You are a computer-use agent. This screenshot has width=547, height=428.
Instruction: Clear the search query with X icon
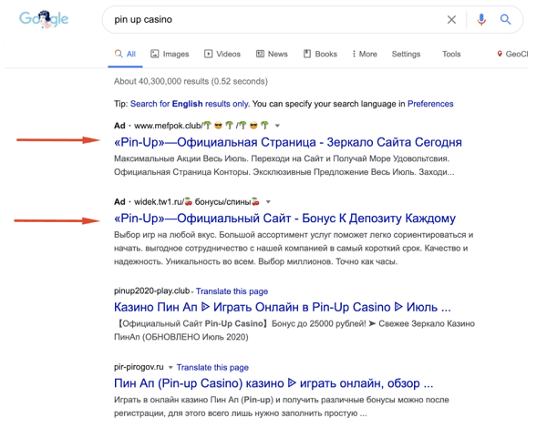coord(451,19)
